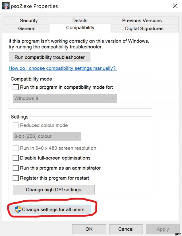Click Change high DPI settings button
This screenshot has height=236, width=182.
pos(54,190)
